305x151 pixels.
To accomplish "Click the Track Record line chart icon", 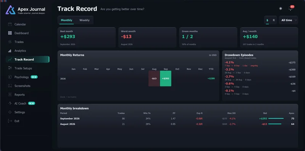I will [x=10, y=60].
